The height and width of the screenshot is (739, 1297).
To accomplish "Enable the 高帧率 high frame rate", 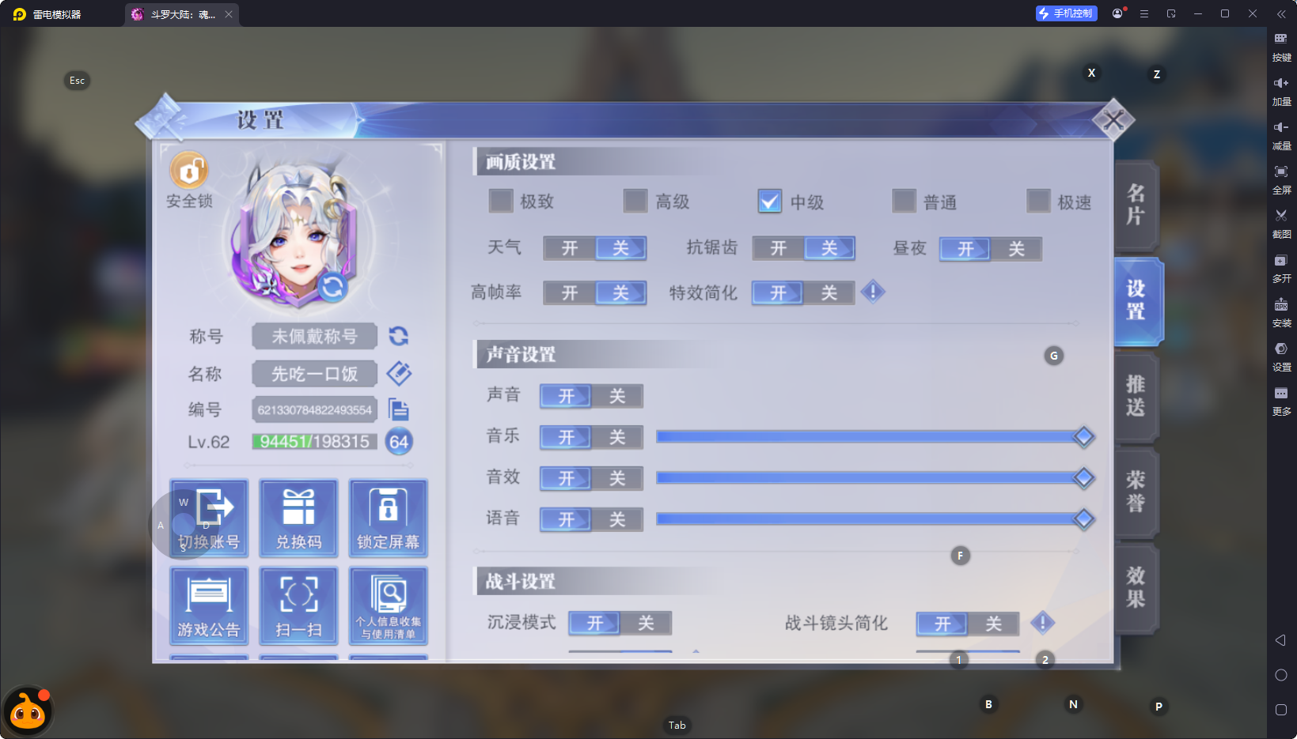I will (x=570, y=292).
